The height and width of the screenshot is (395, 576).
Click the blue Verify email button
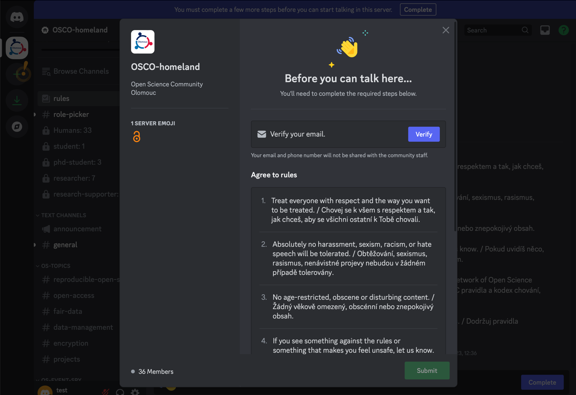point(424,134)
